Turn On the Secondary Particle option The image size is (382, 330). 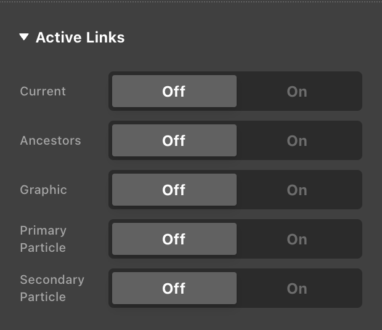pos(297,289)
